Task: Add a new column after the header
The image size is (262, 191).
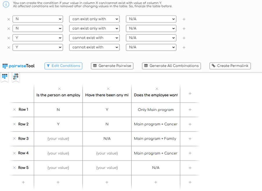Action: coord(190,93)
